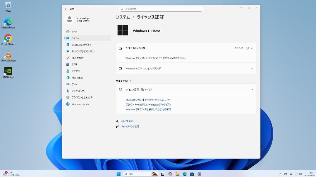Screen dimensions: 316x177
Task: Select ゲーム in the Settings sidebar
Action: tap(75, 84)
